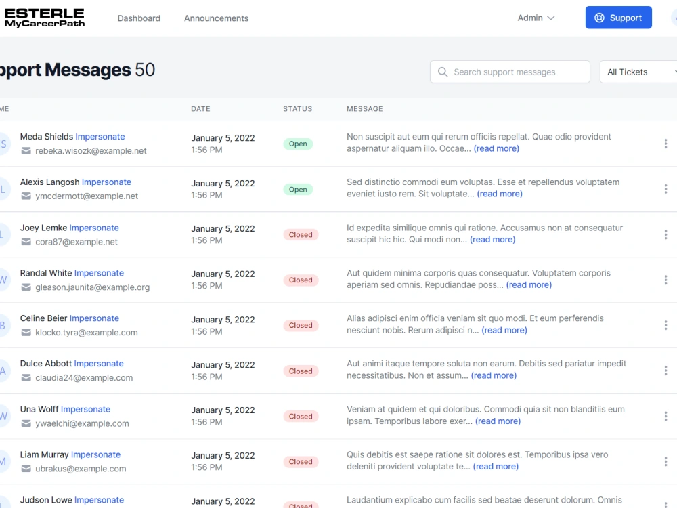Click the Open status badge for Meda Shields

[298, 144]
